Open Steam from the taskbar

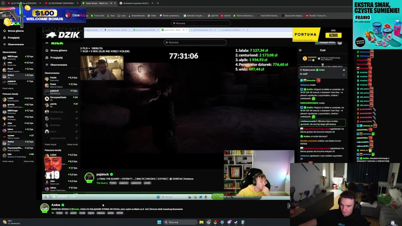tap(236, 223)
